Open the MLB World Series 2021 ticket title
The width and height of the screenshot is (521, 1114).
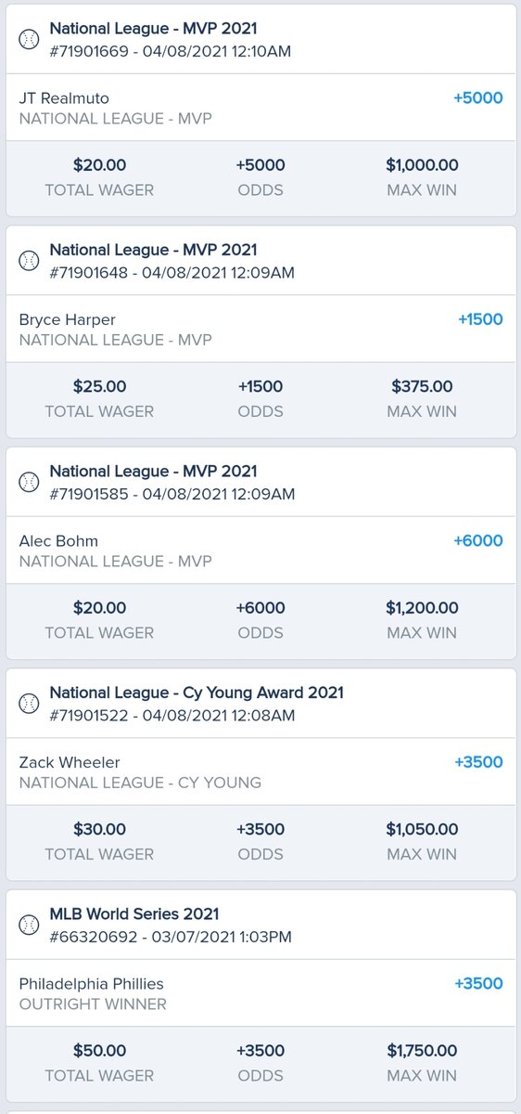[134, 914]
